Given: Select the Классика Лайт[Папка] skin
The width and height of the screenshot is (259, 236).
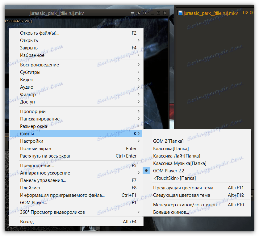Looking at the screenshot, I should (x=196, y=156).
